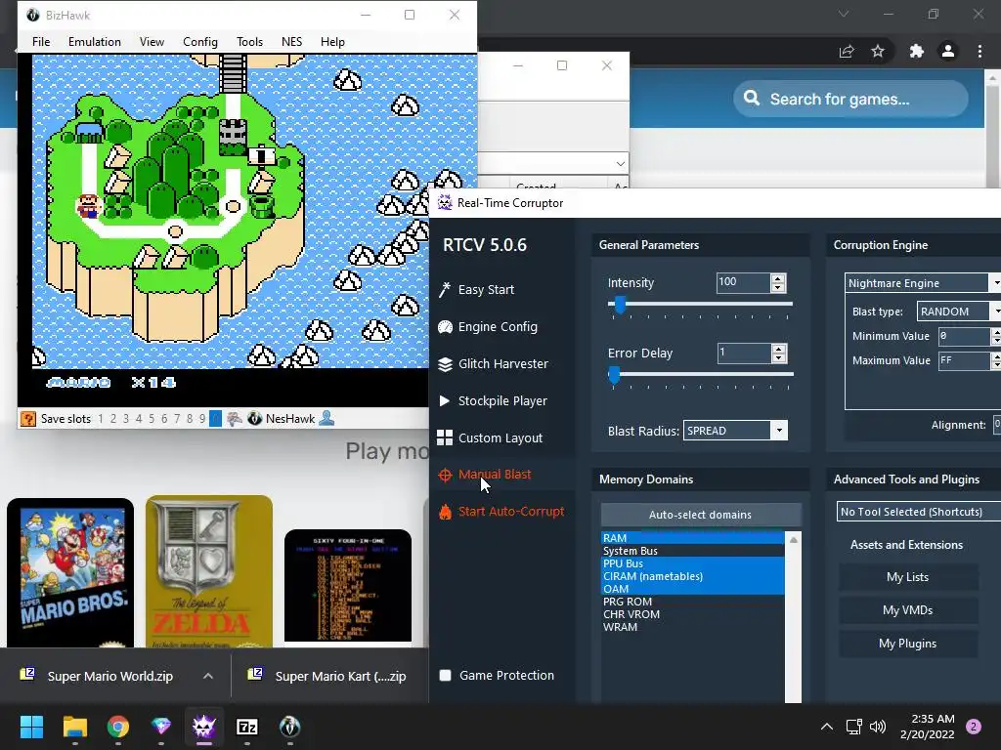
Task: Open the Super Mario Kart zip download
Action: click(x=329, y=676)
